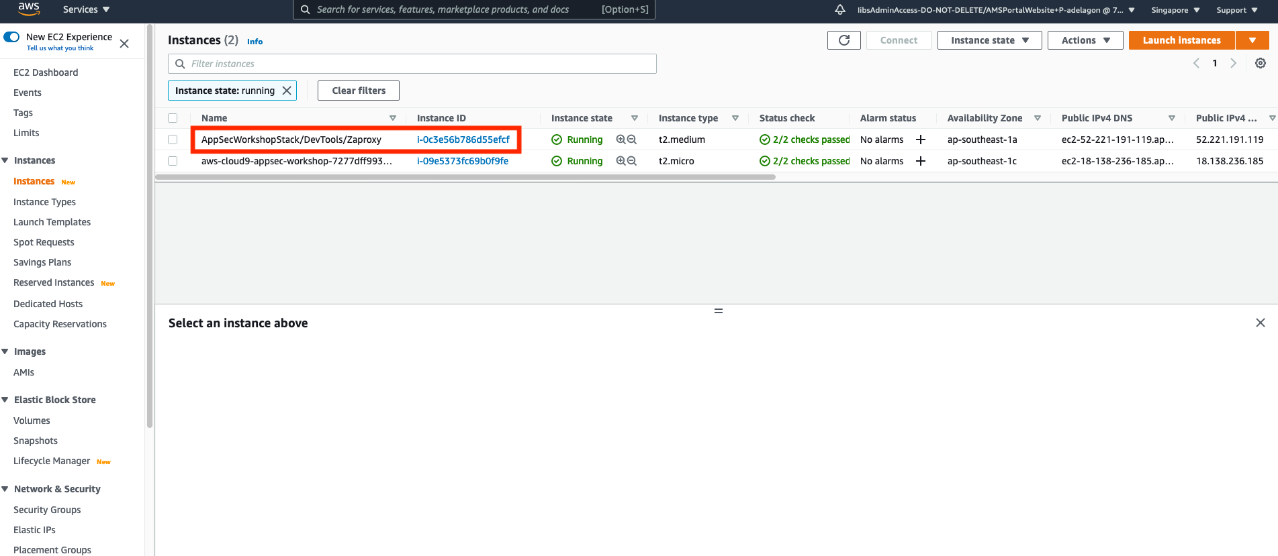This screenshot has height=556, width=1278.
Task: Click the 52.221.191.119 IP cell
Action: point(1230,140)
